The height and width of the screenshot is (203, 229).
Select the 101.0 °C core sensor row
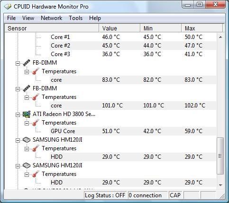pos(133,106)
